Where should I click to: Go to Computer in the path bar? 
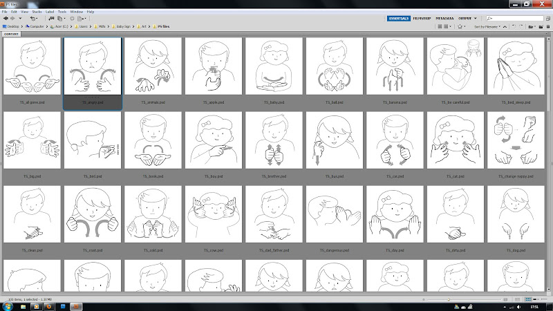pyautogui.click(x=35, y=26)
